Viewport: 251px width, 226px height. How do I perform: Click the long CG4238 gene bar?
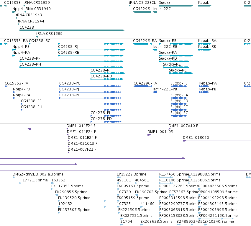coord(72,30)
